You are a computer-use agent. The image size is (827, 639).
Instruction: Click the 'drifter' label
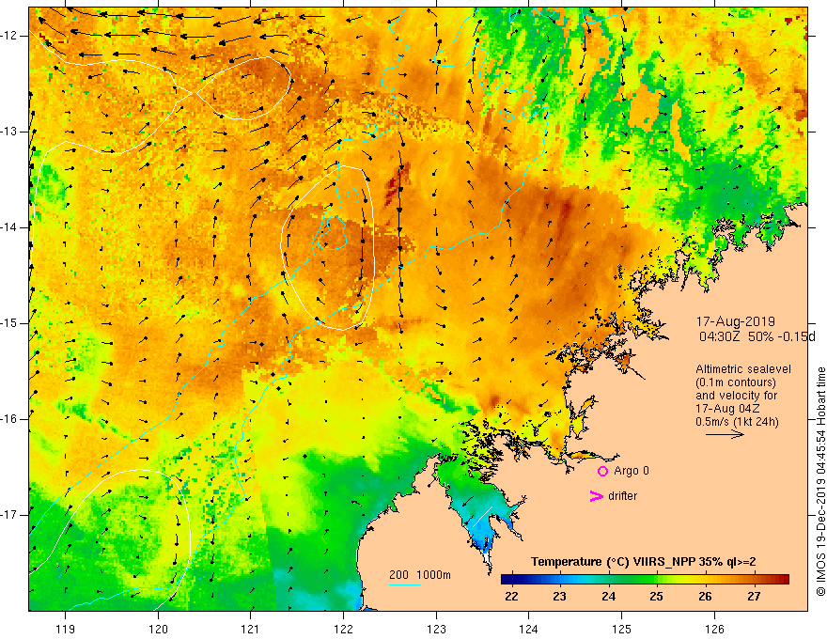pos(622,496)
